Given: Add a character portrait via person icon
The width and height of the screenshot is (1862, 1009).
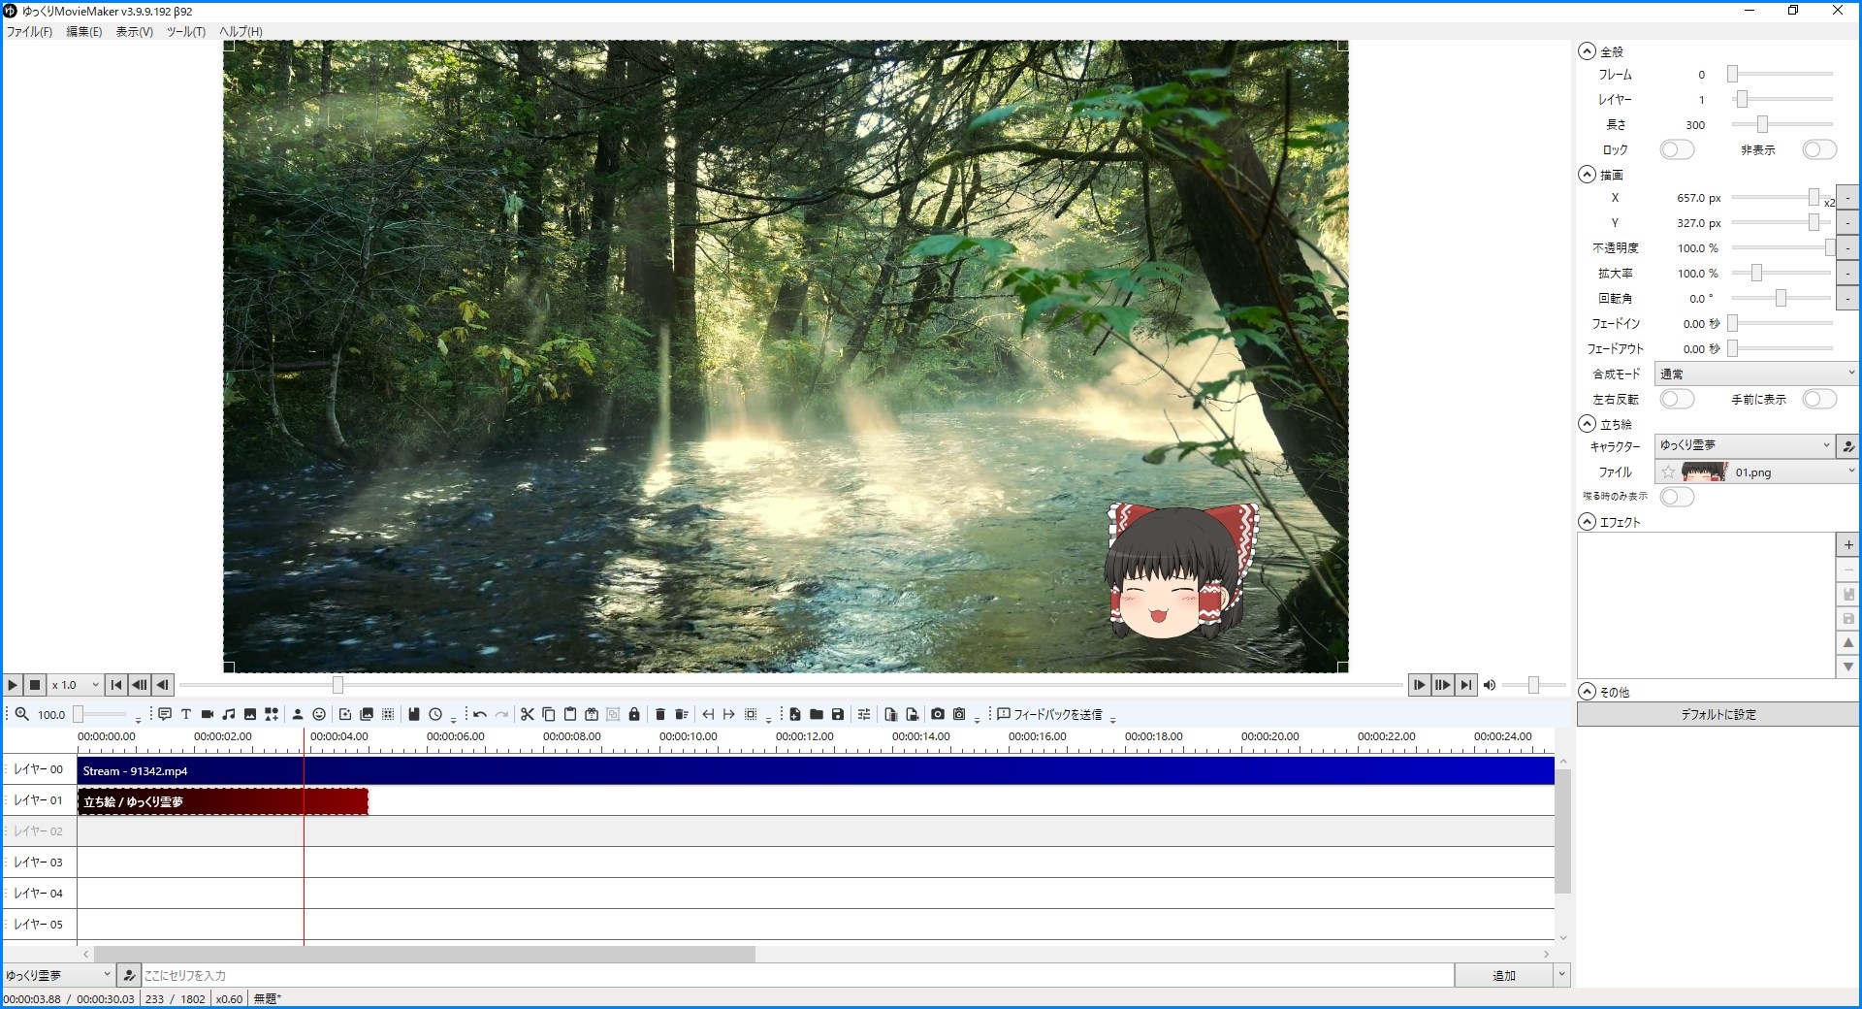Looking at the screenshot, I should tap(298, 714).
